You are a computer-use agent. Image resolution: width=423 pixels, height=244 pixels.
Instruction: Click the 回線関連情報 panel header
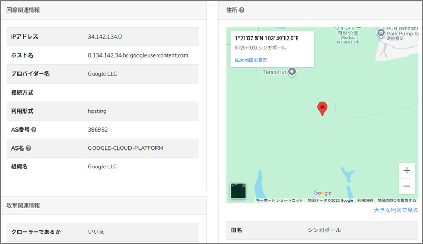pyautogui.click(x=104, y=10)
